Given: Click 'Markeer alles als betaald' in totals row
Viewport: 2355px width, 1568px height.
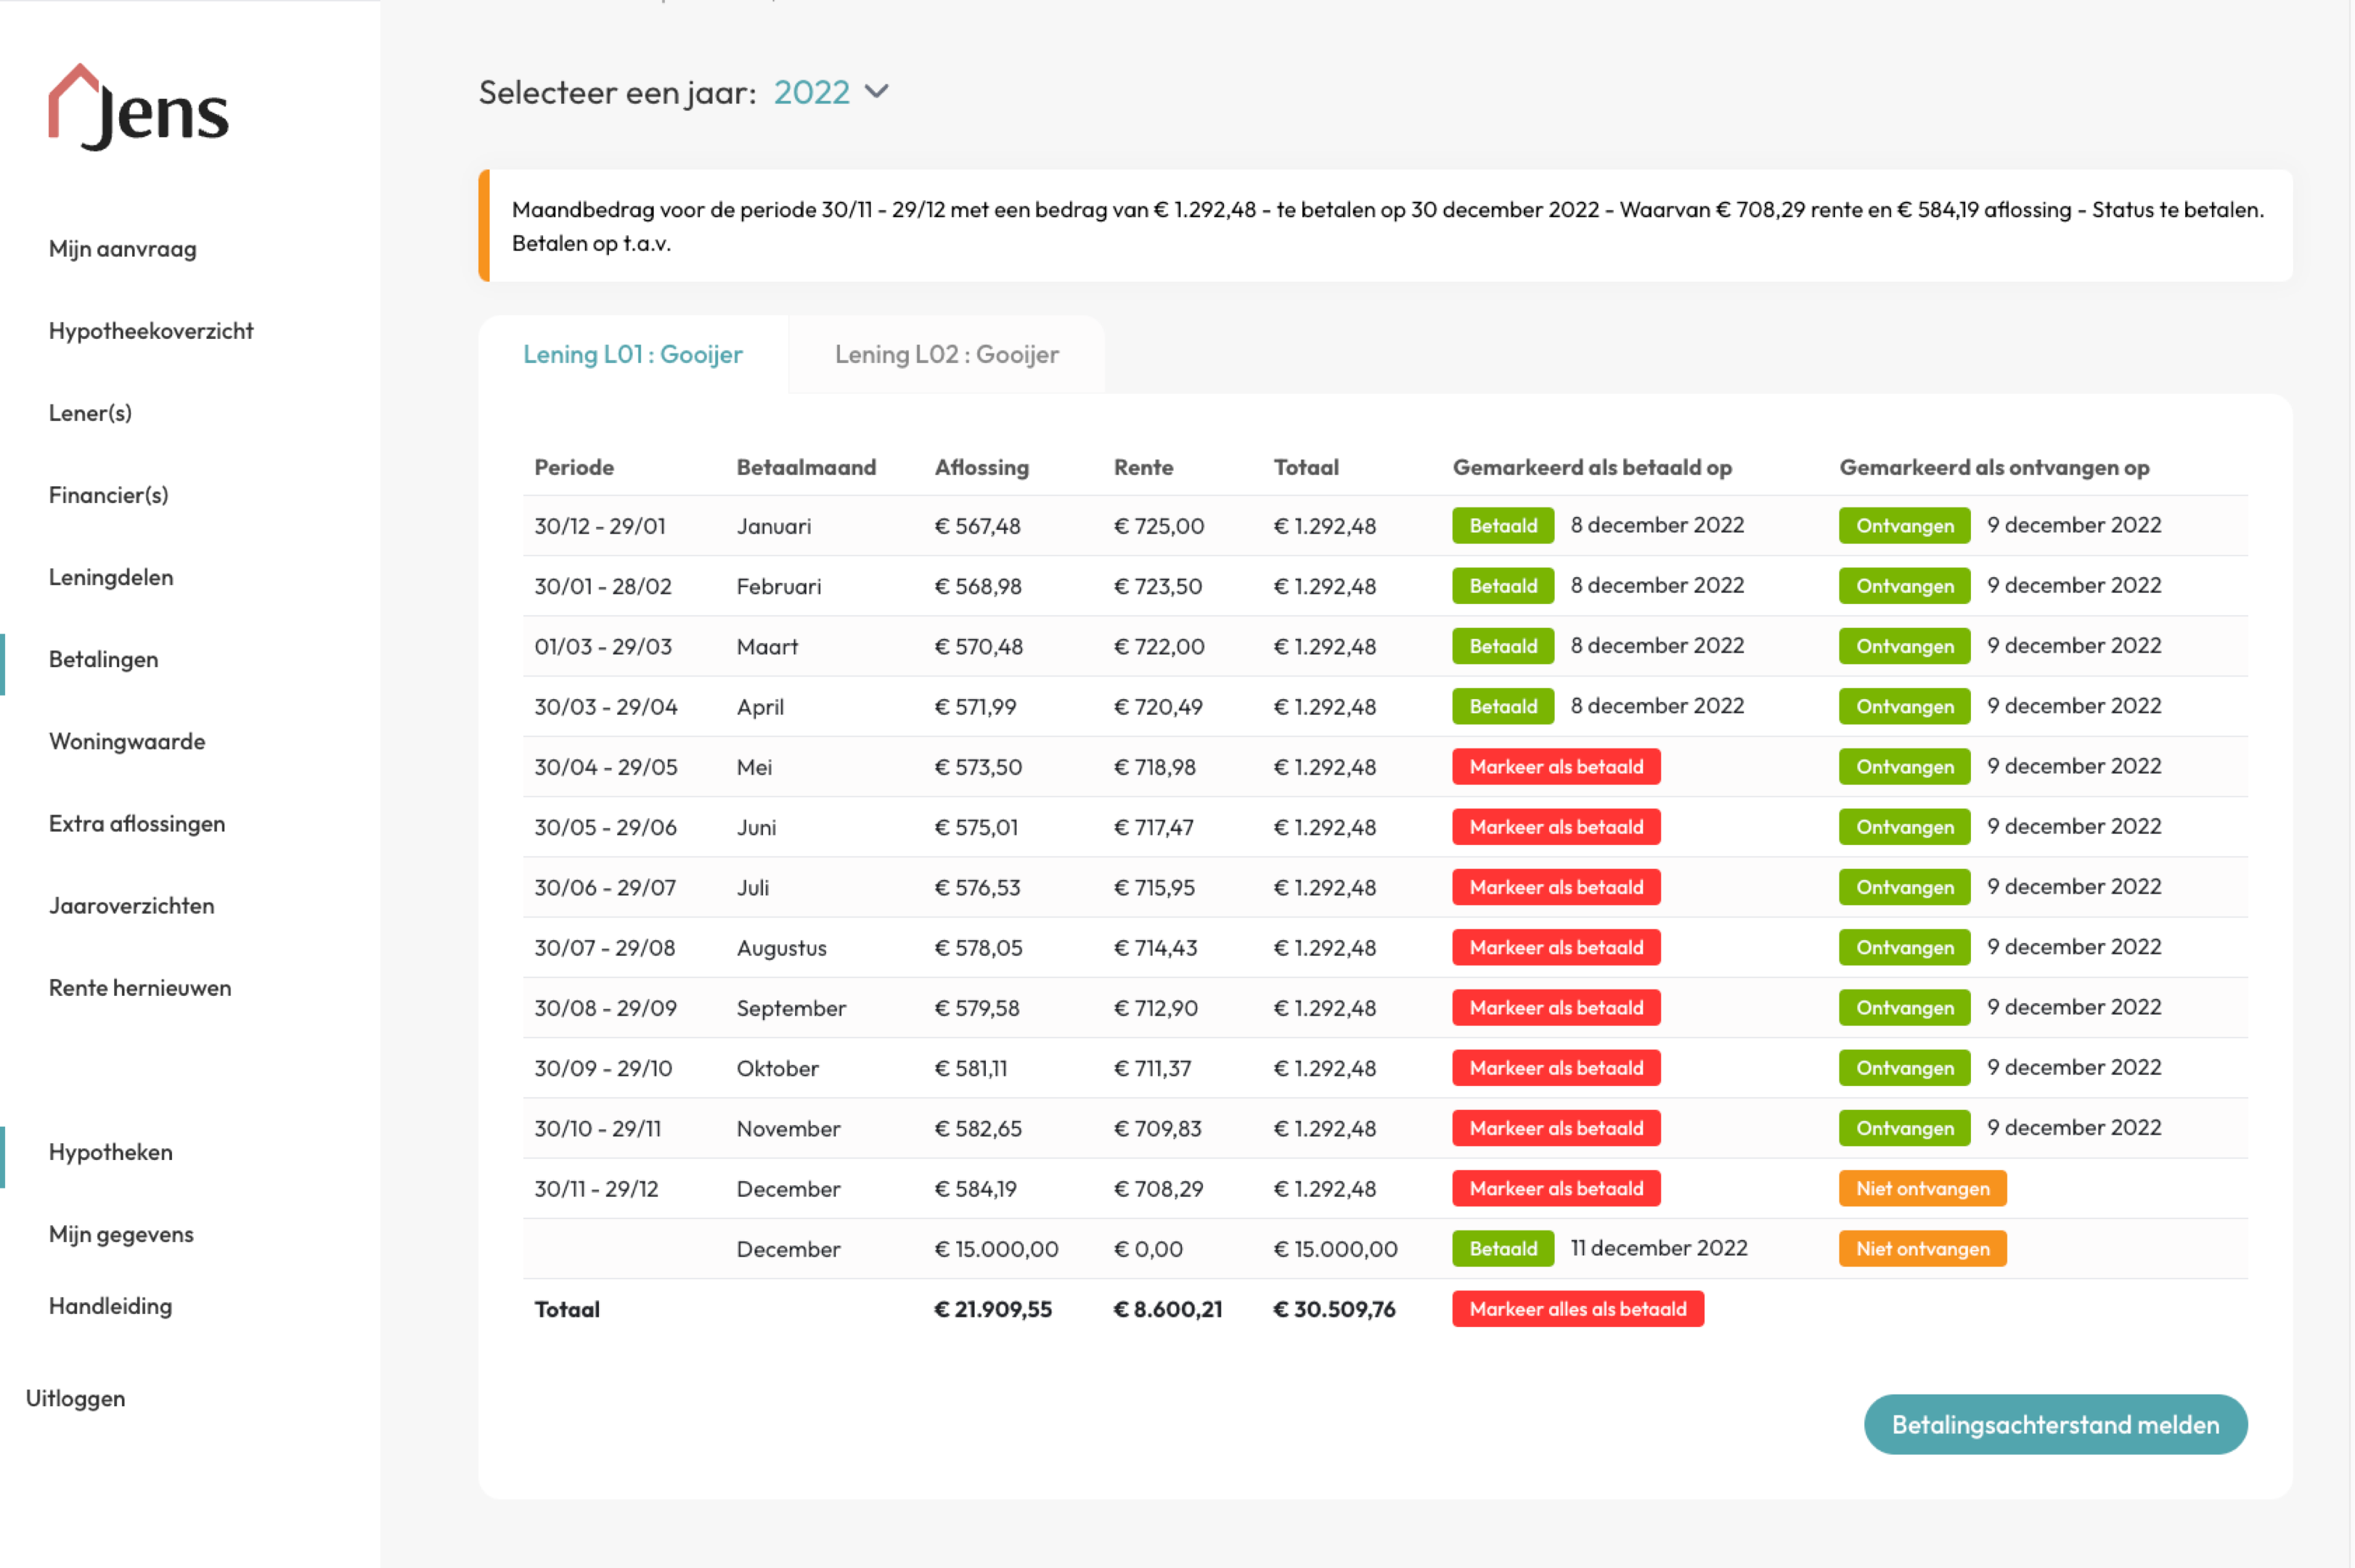Looking at the screenshot, I should (x=1577, y=1308).
